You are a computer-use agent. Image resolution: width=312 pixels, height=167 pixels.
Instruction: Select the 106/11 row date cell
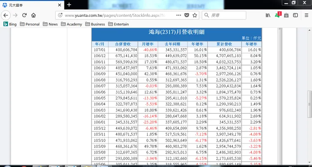click(100, 62)
